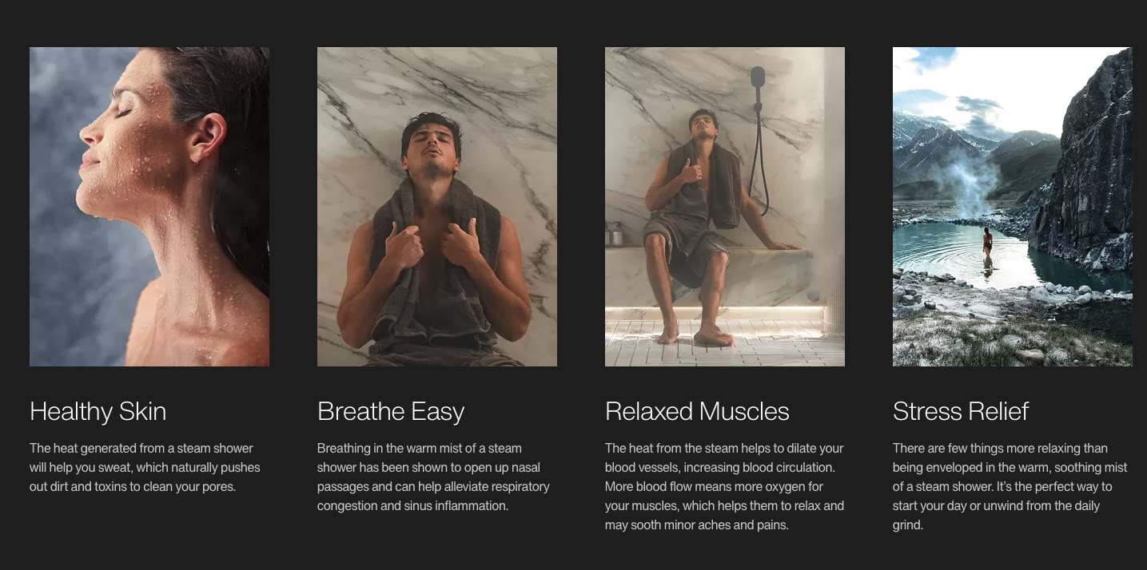This screenshot has width=1147, height=570.
Task: Open the Stress Relief mountain lake photo
Action: 1013,207
